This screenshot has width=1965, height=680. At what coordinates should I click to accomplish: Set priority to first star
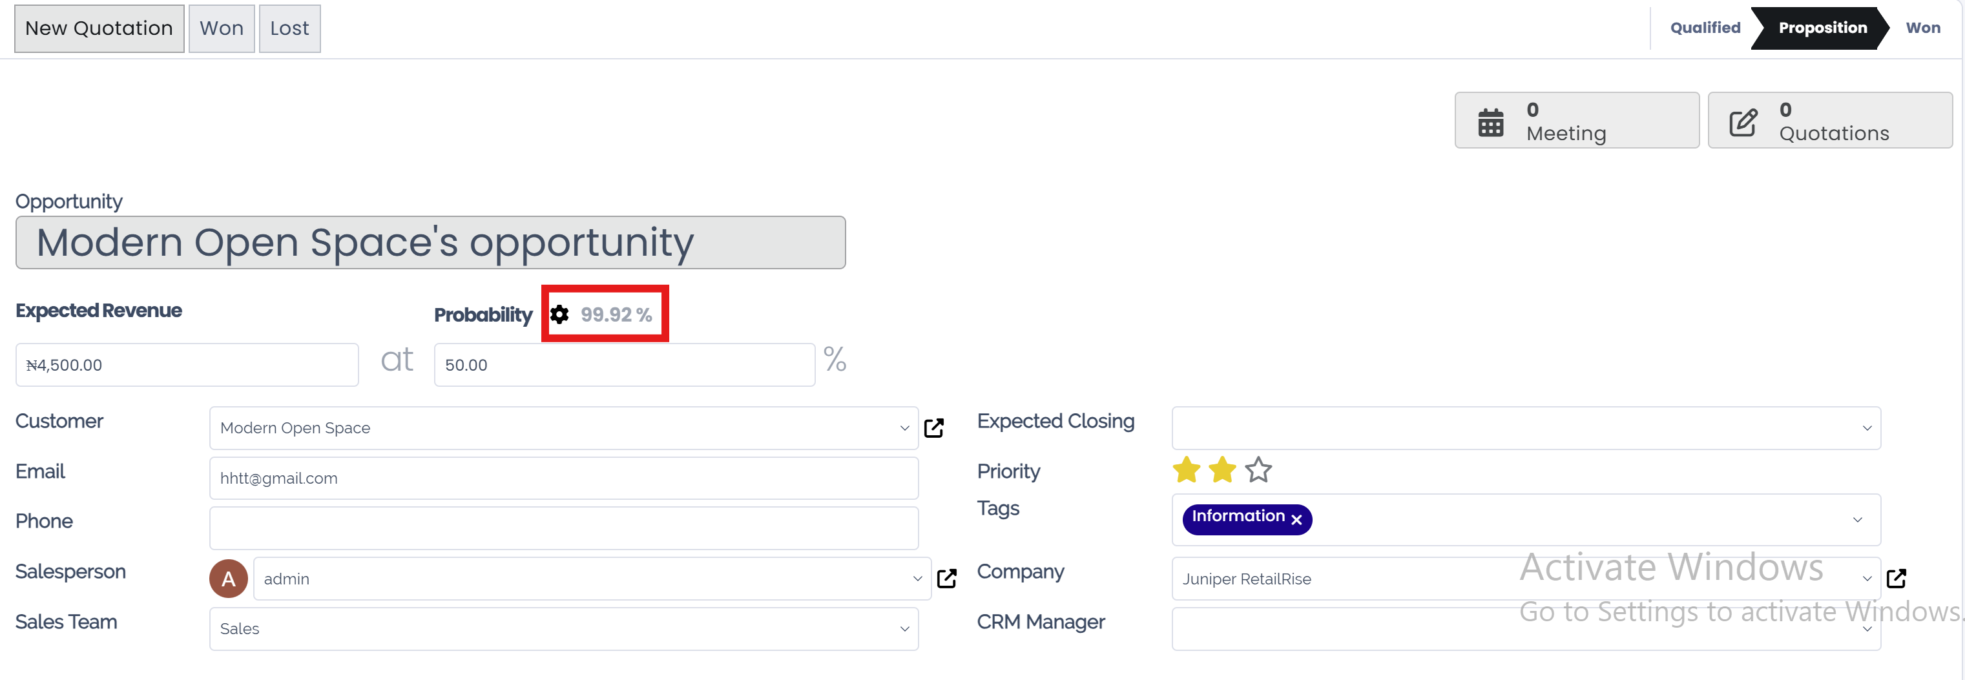click(x=1186, y=470)
